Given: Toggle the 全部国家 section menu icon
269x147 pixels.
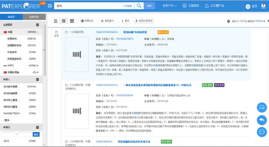Looking at the screenshot, I should point(37,25).
